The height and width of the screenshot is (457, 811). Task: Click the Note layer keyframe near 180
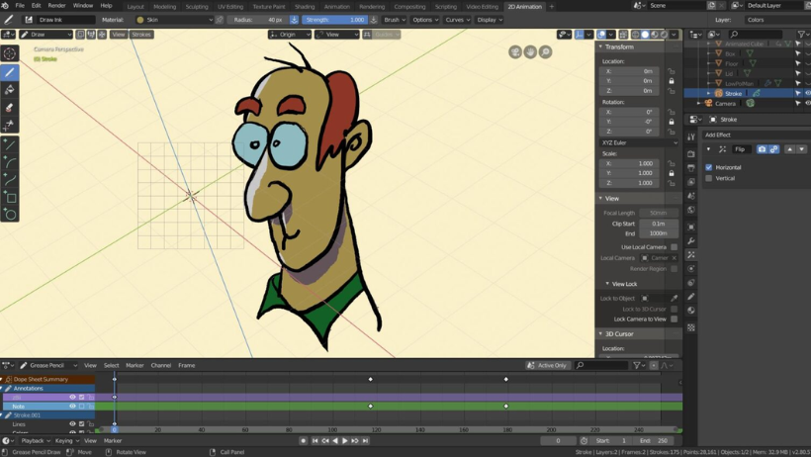click(x=505, y=407)
